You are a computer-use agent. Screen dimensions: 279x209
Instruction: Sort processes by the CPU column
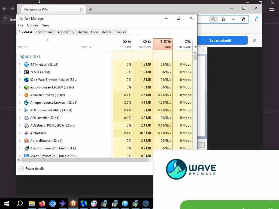point(123,44)
